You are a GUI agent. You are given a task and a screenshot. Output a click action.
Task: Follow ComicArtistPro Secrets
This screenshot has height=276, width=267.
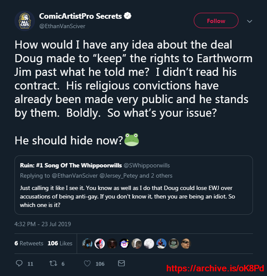[216, 20]
